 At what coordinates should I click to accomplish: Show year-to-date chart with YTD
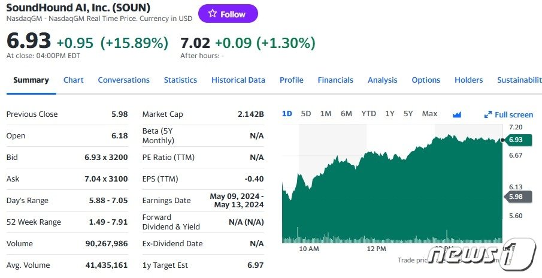[x=369, y=114]
